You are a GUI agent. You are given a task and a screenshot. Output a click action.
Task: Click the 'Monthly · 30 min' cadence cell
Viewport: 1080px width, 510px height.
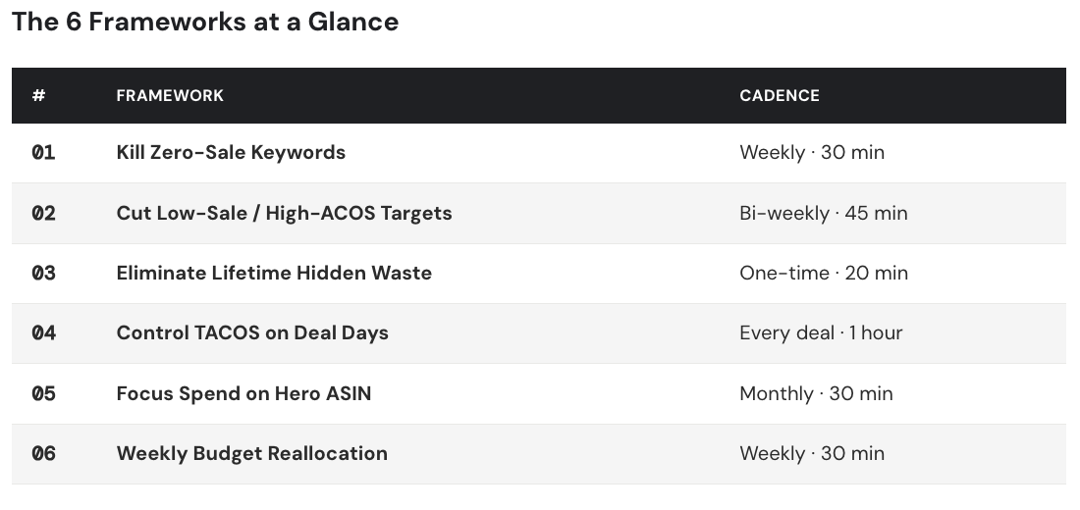click(x=816, y=394)
